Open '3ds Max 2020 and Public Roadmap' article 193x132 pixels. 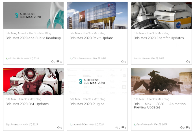click(33, 38)
